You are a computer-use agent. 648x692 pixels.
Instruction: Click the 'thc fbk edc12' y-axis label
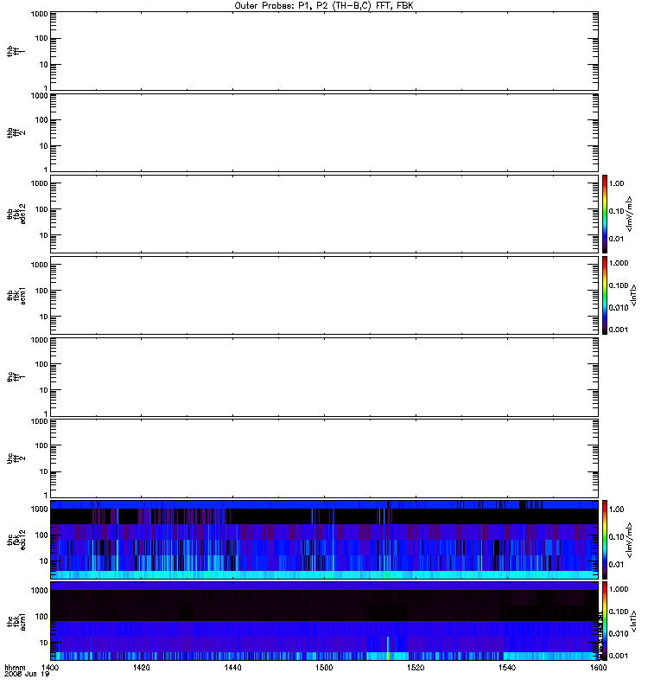pos(16,540)
